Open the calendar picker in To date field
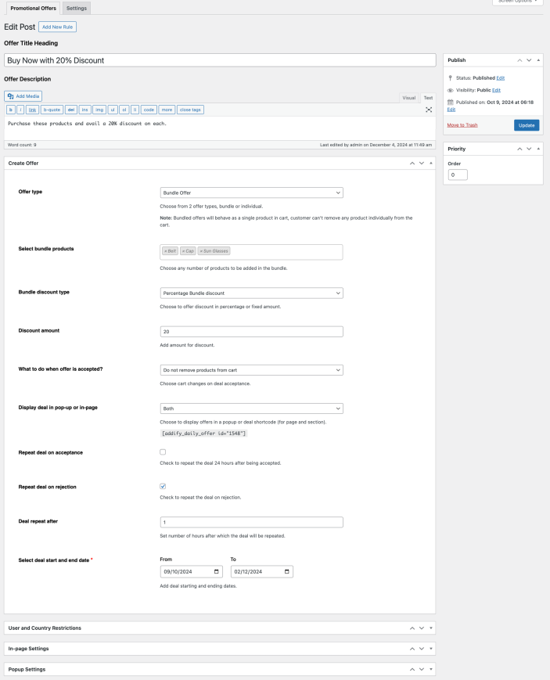550x680 pixels. (287, 572)
